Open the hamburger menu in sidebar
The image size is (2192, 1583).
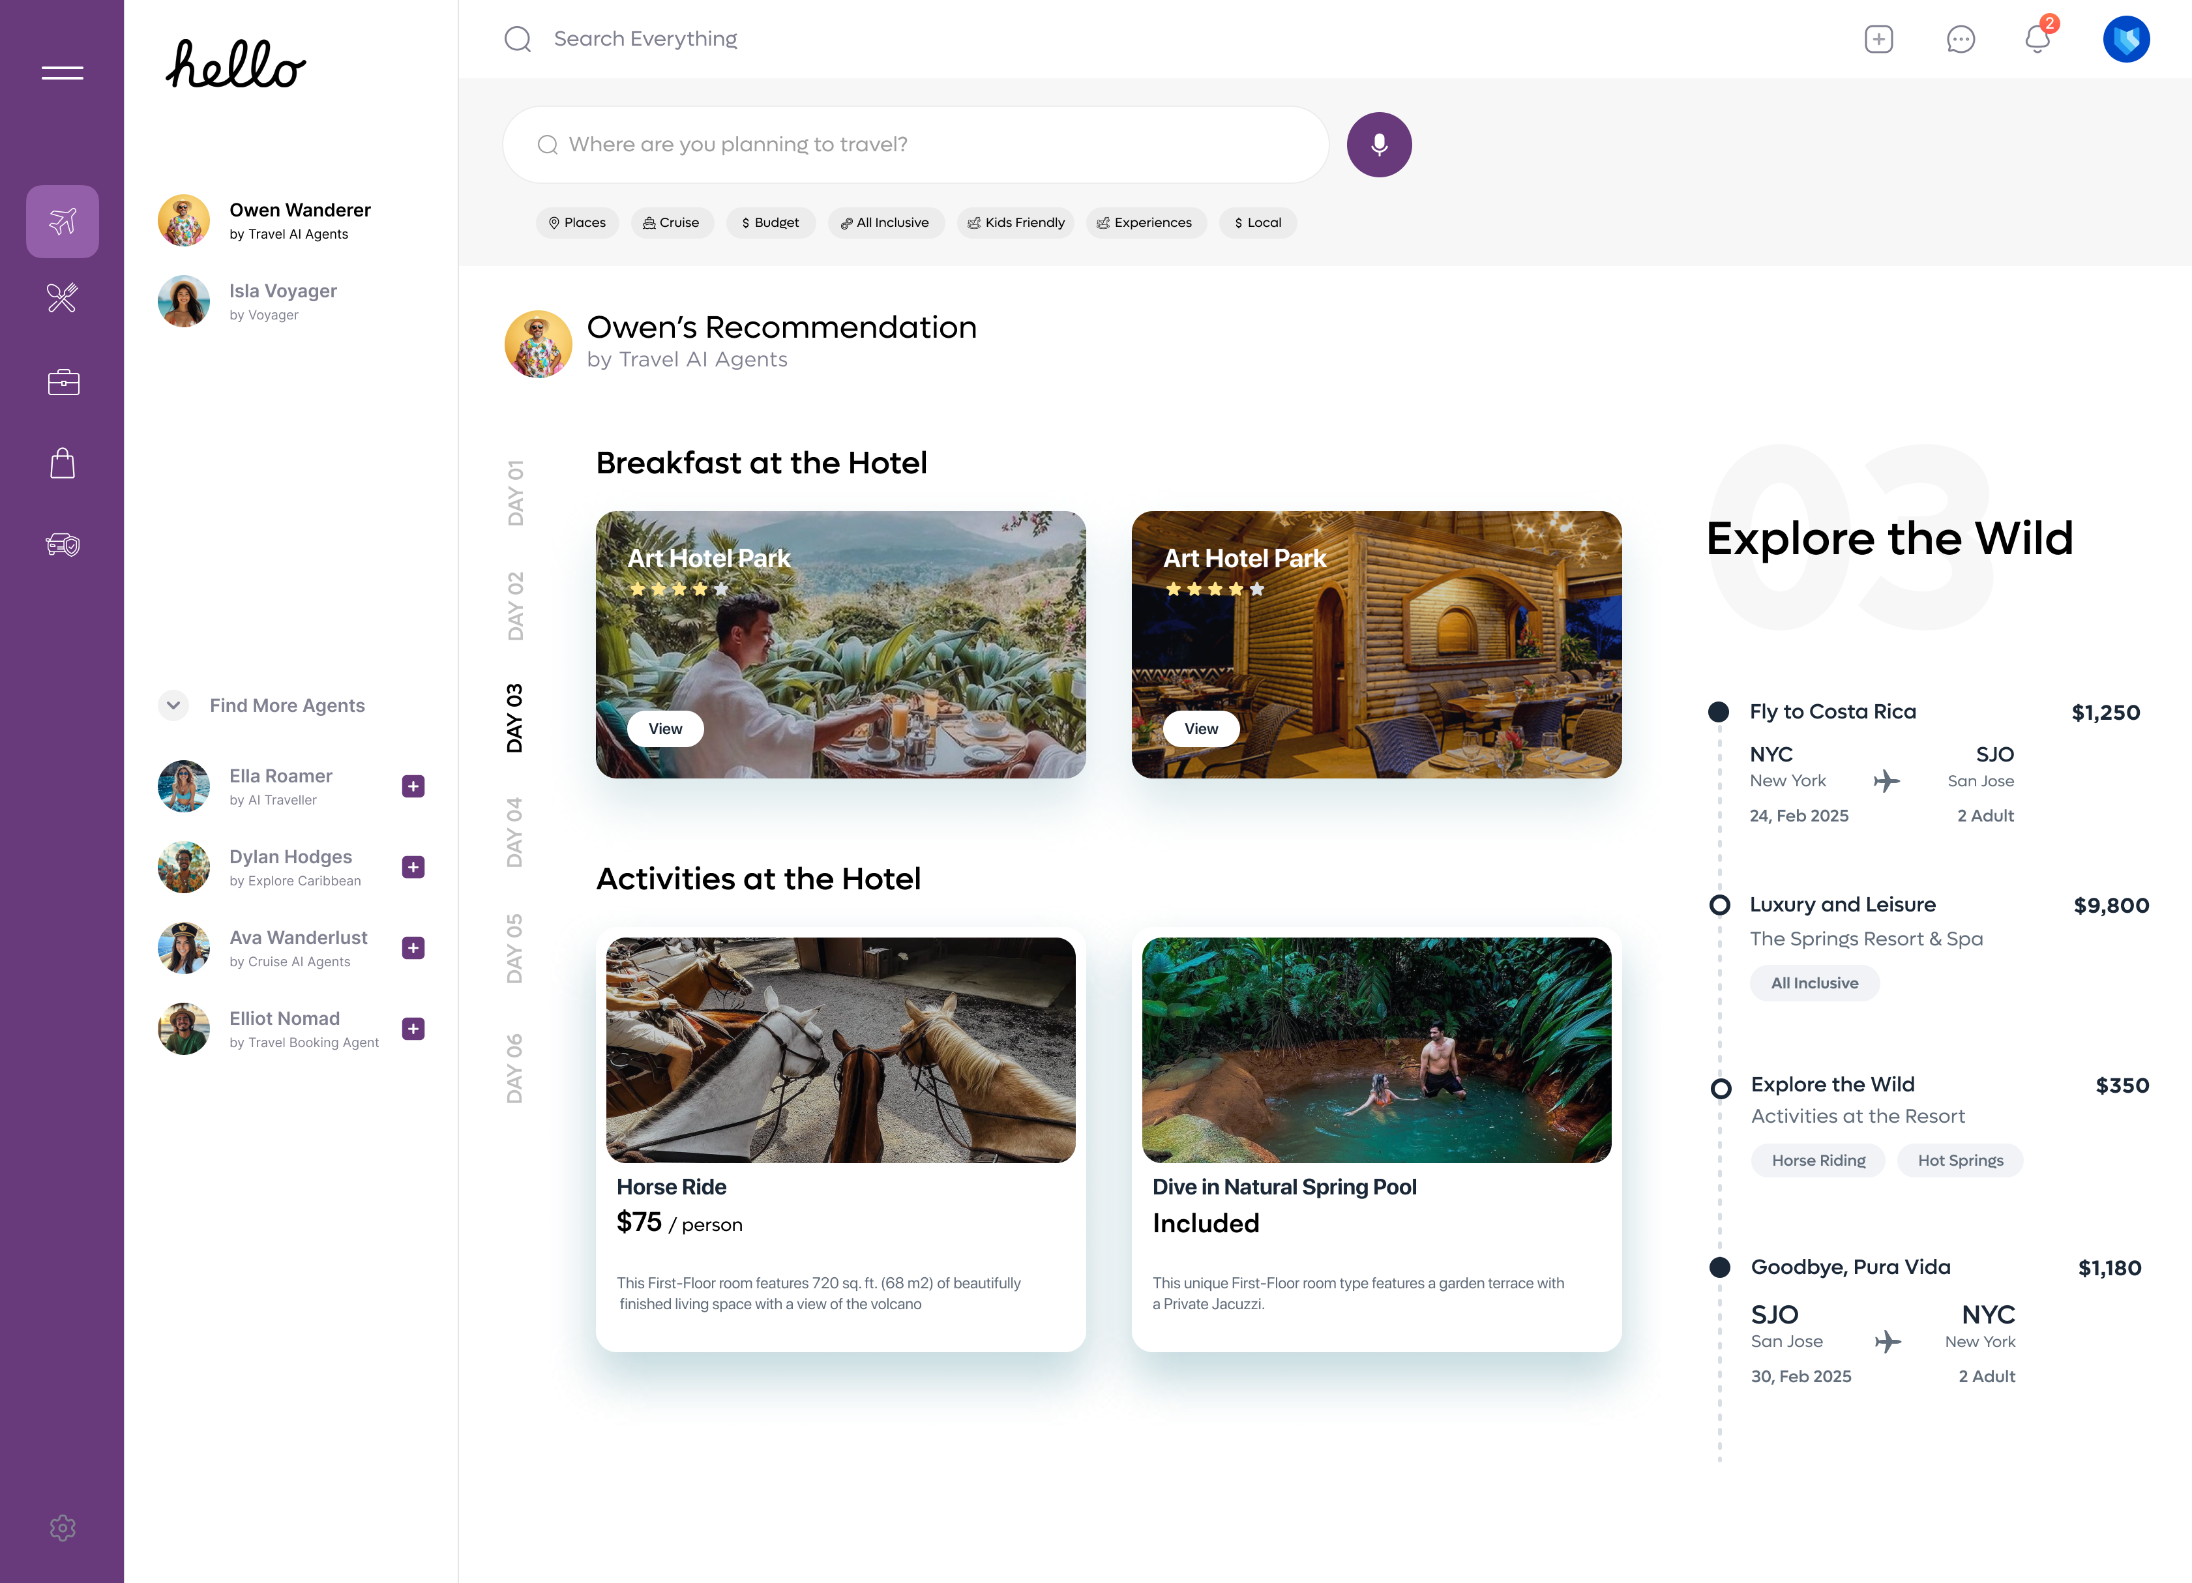coord(62,74)
